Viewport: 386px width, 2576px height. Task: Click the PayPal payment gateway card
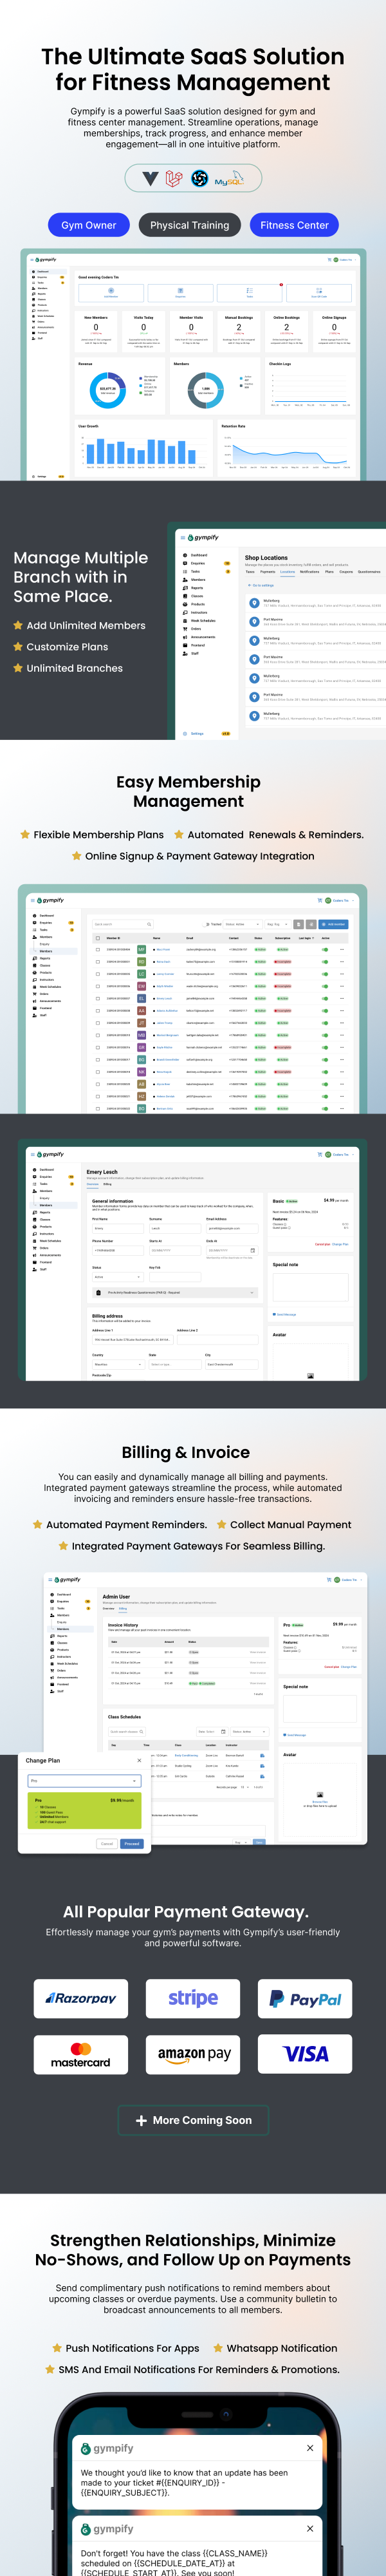(305, 1998)
